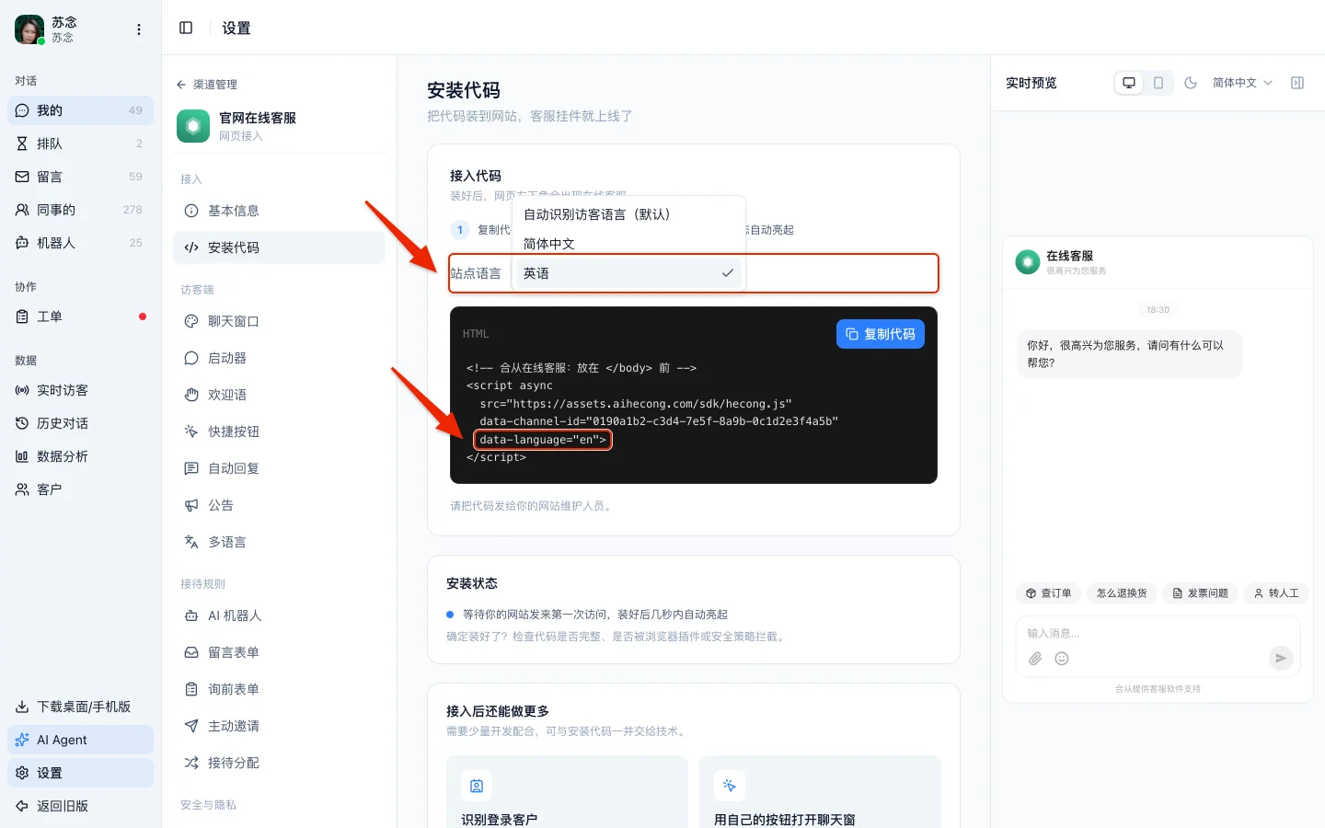Open 欢迎语 settings
Image resolution: width=1325 pixels, height=828 pixels.
tap(279, 395)
